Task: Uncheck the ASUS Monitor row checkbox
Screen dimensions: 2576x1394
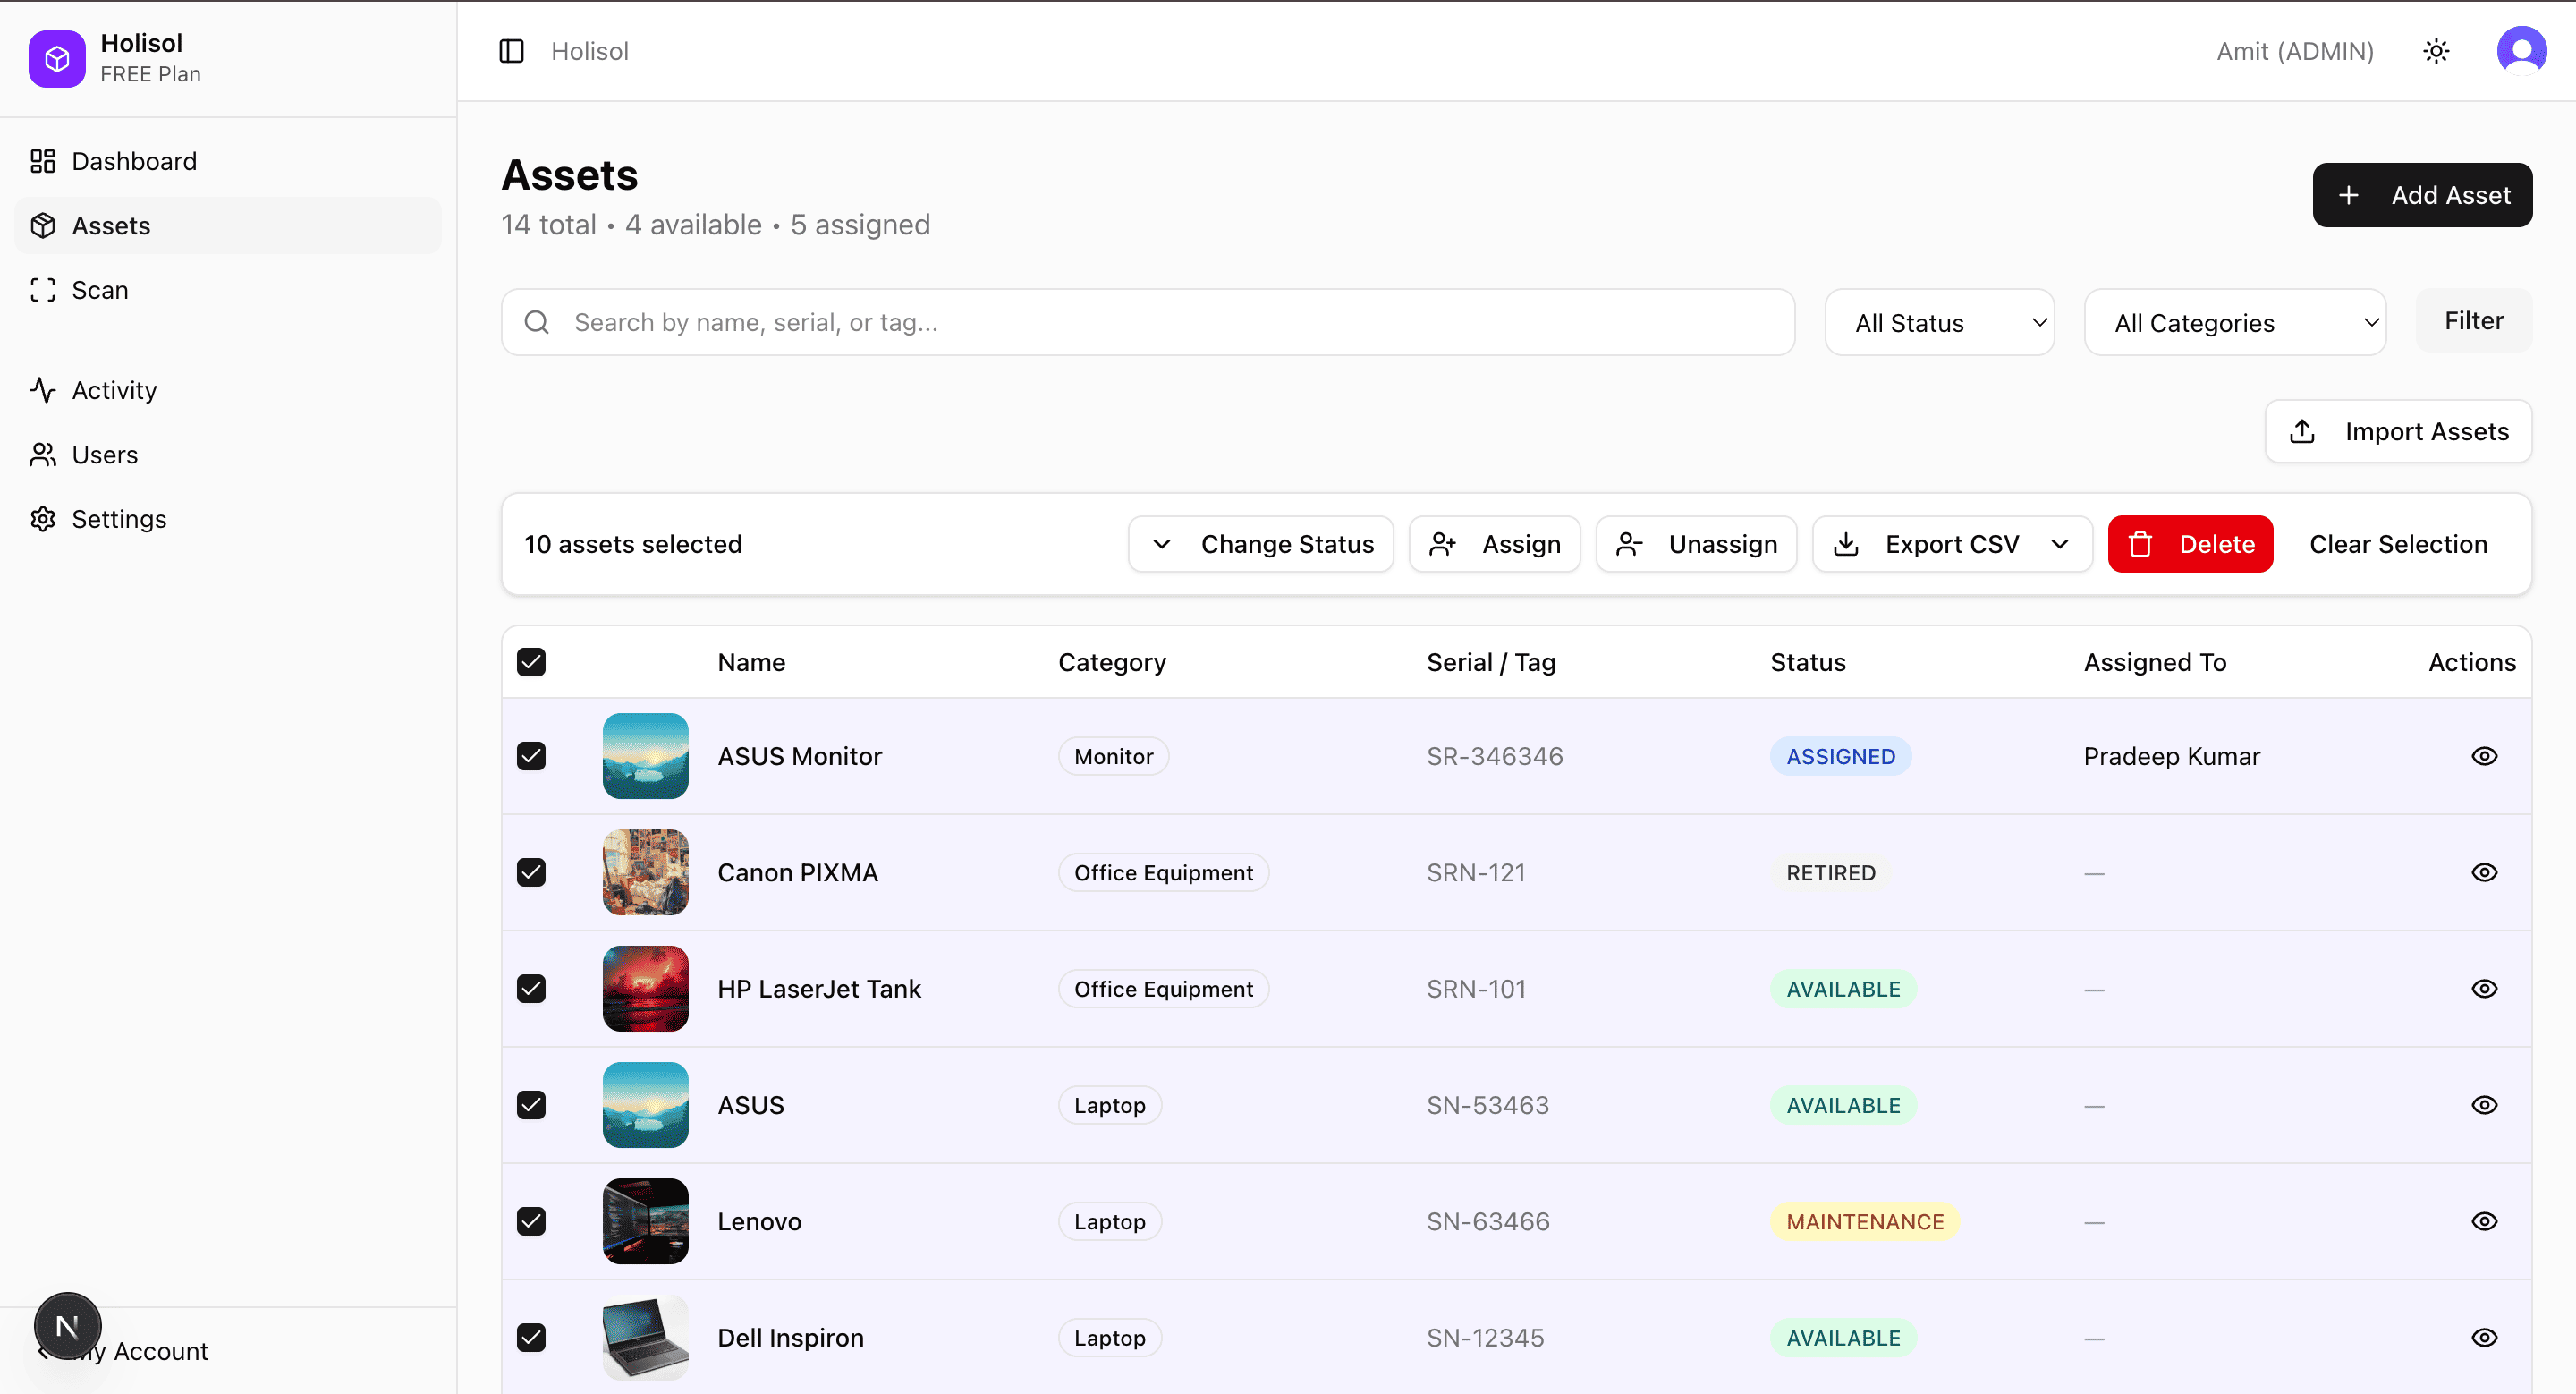Action: click(531, 756)
